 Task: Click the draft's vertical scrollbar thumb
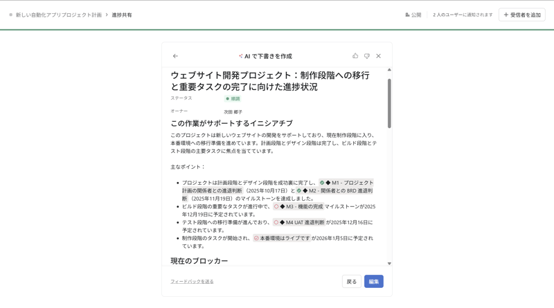[389, 103]
